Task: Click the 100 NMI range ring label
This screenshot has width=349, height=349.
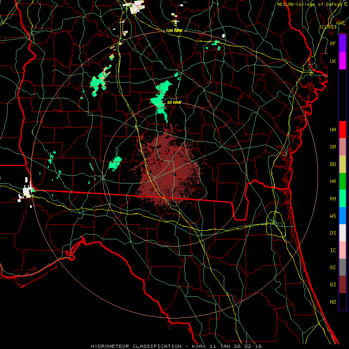Action: [x=174, y=31]
